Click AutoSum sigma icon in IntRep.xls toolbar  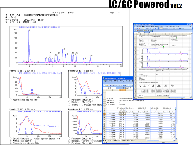coord(128,86)
